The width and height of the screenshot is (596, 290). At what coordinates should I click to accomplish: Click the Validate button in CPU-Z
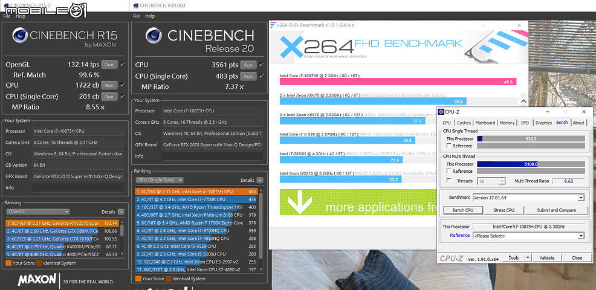coord(546,258)
